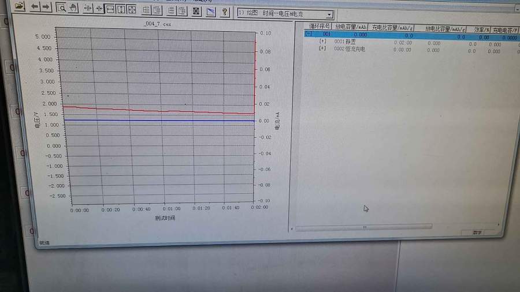Click the 循环序号 column header
The width and height of the screenshot is (520, 292).
pos(320,26)
